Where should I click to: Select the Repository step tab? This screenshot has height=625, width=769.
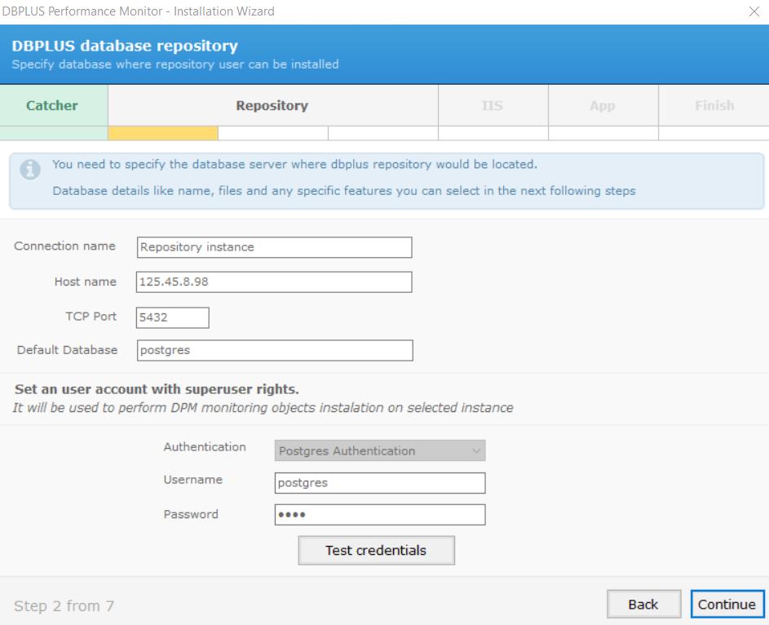pyautogui.click(x=272, y=105)
